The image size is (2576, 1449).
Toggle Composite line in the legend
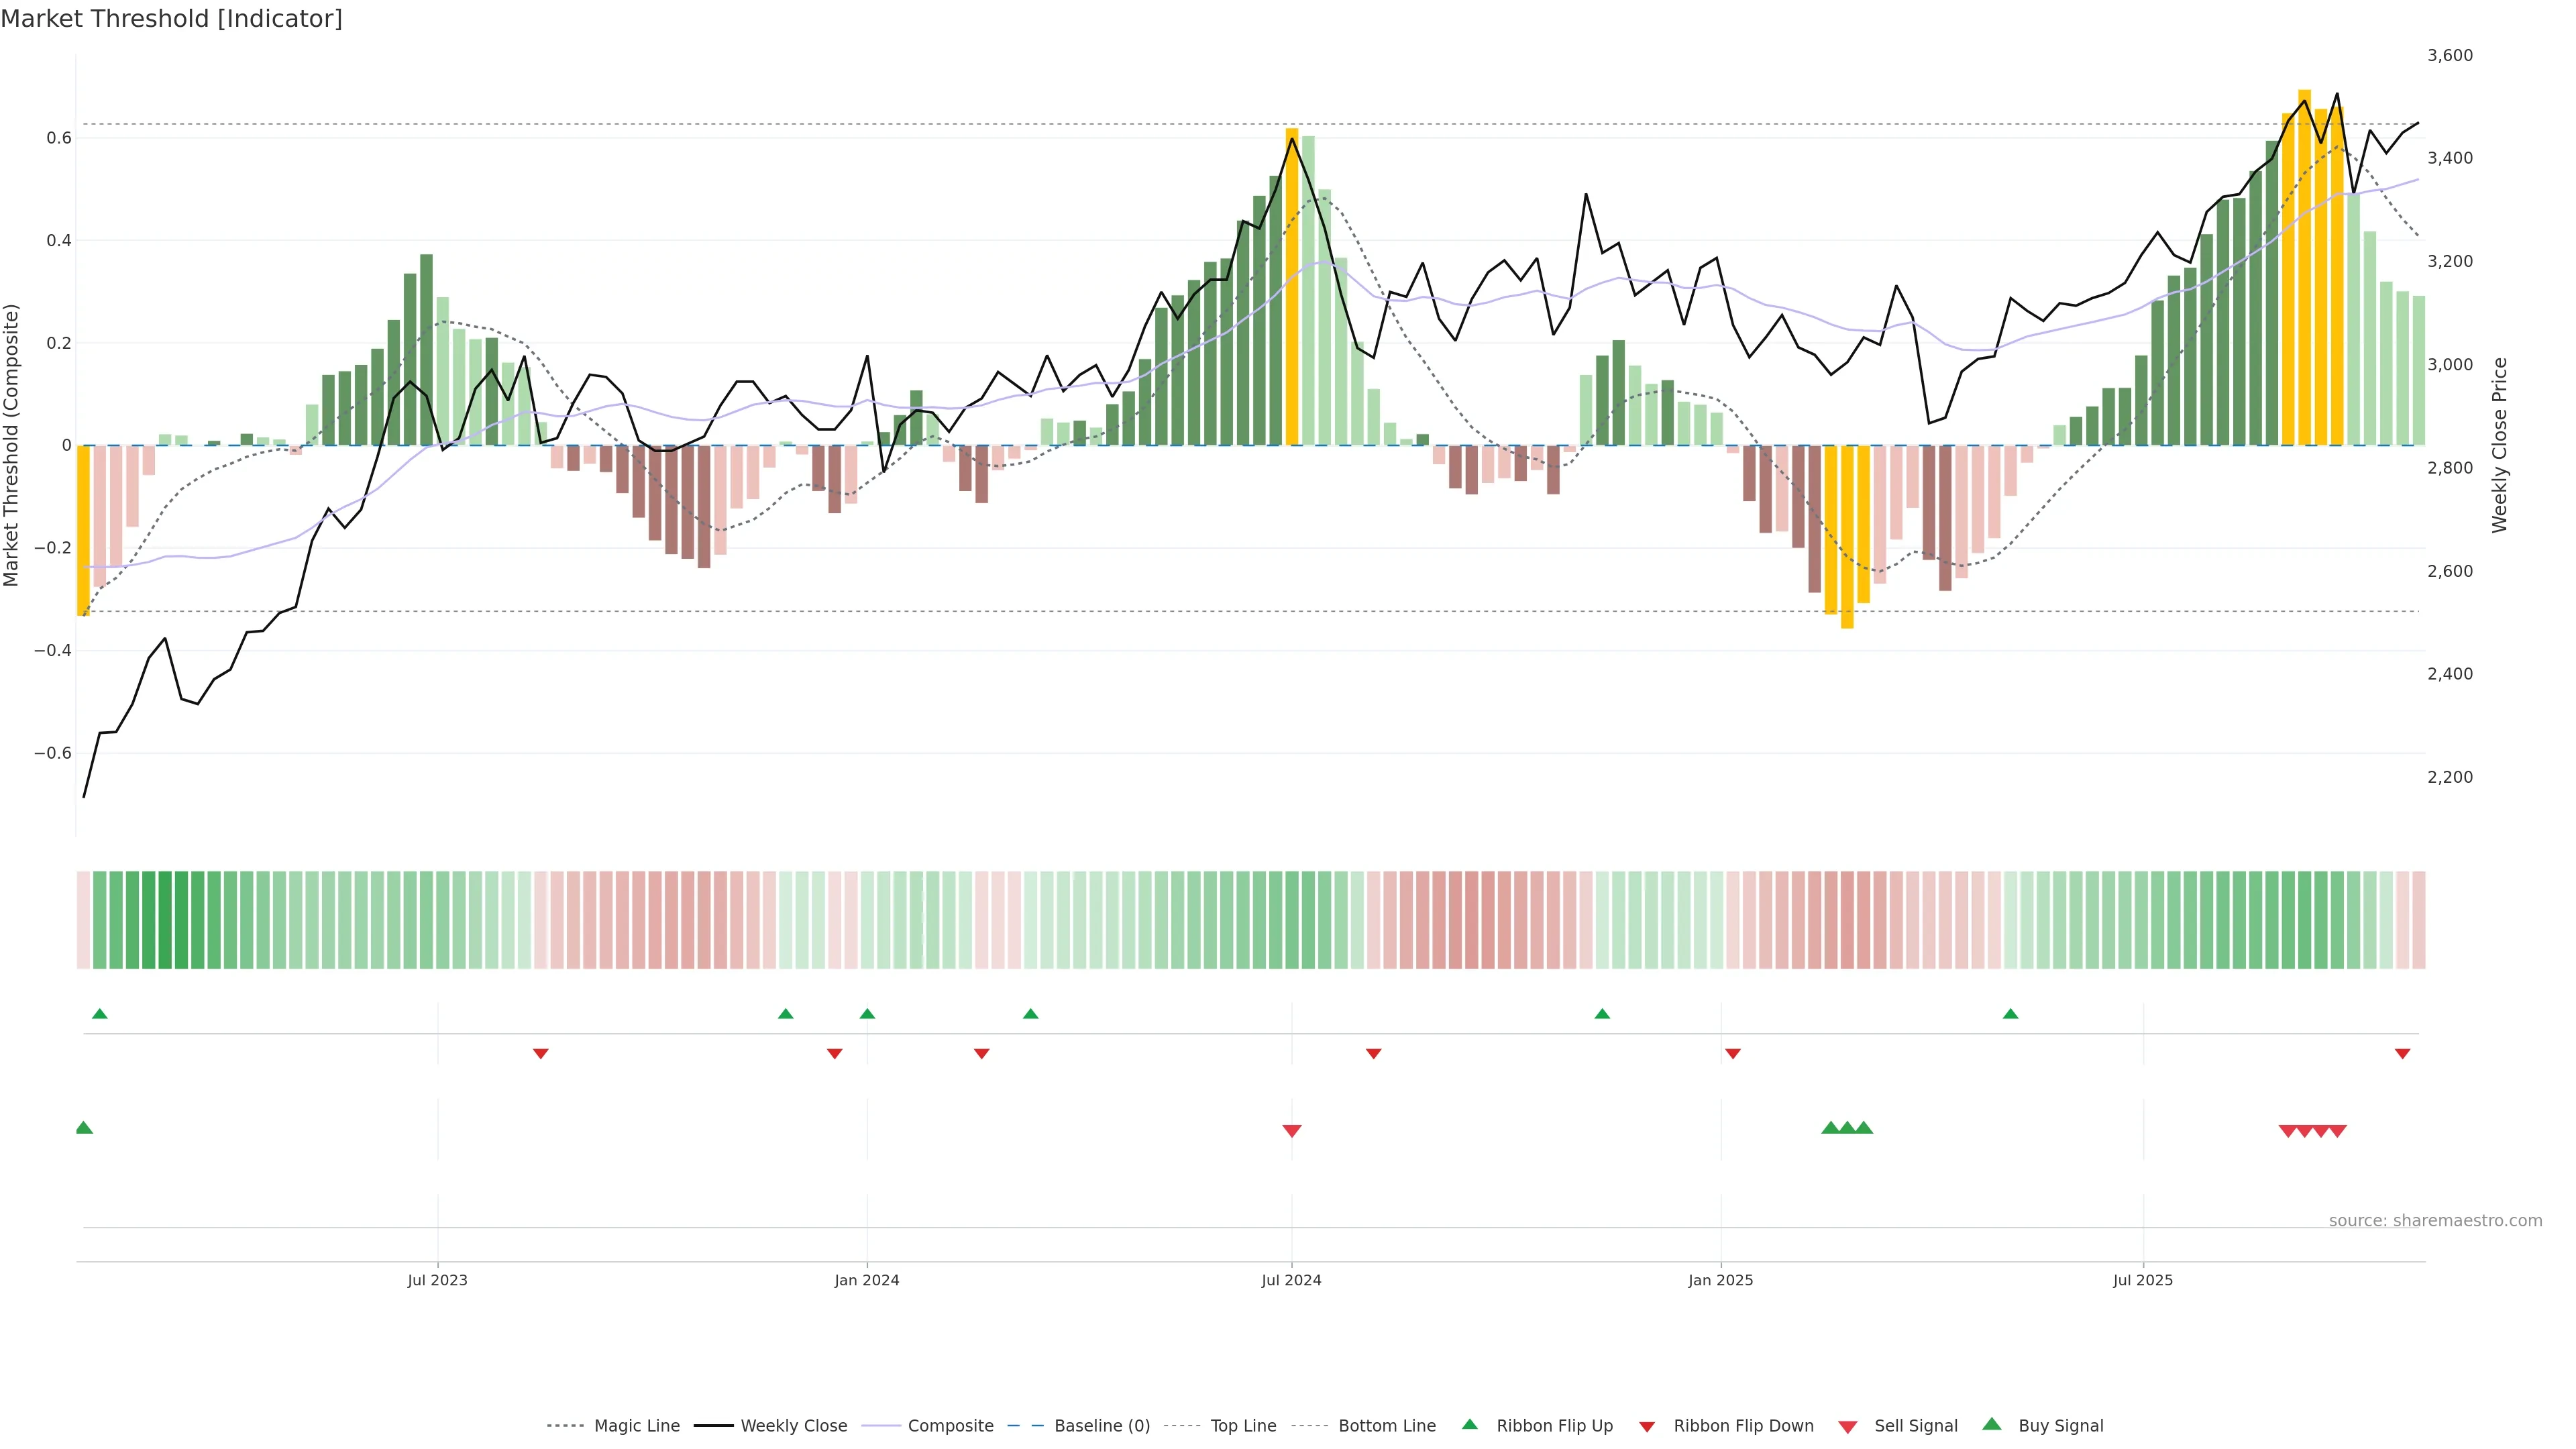click(950, 1426)
